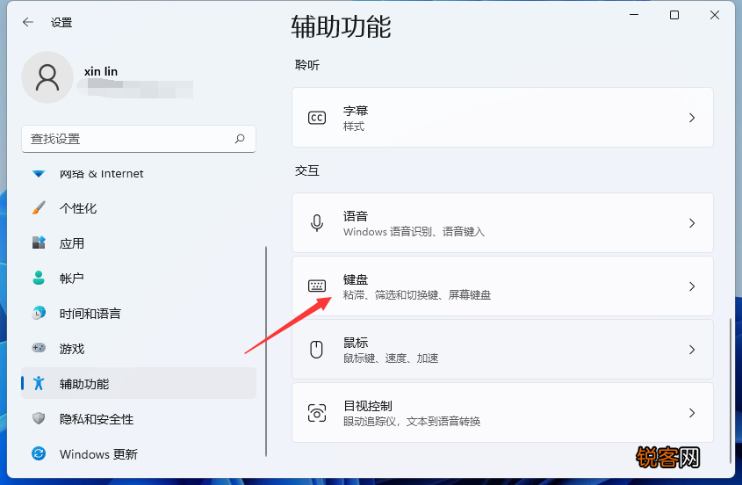Click the 聆听 section heading
The width and height of the screenshot is (742, 485).
click(307, 65)
